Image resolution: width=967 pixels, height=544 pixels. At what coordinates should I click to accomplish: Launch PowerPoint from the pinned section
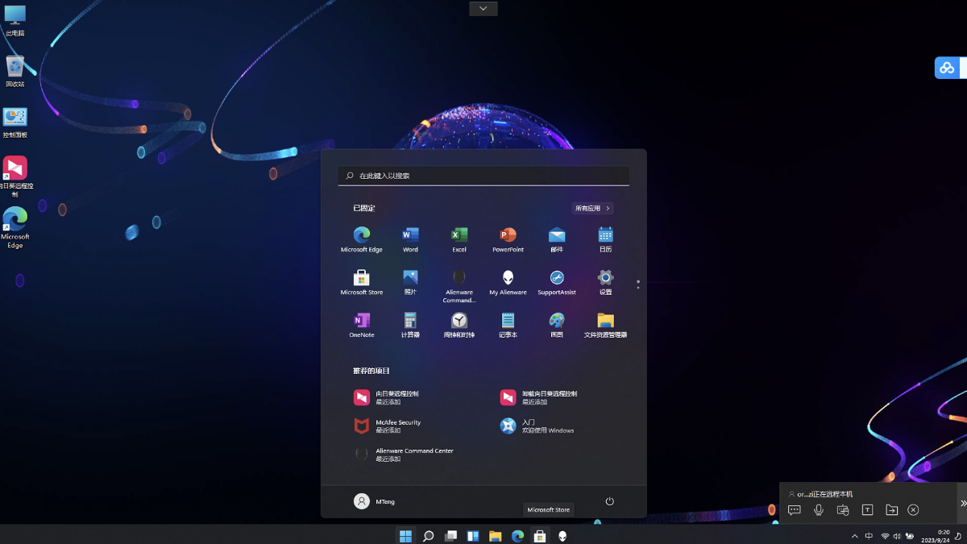tap(508, 239)
